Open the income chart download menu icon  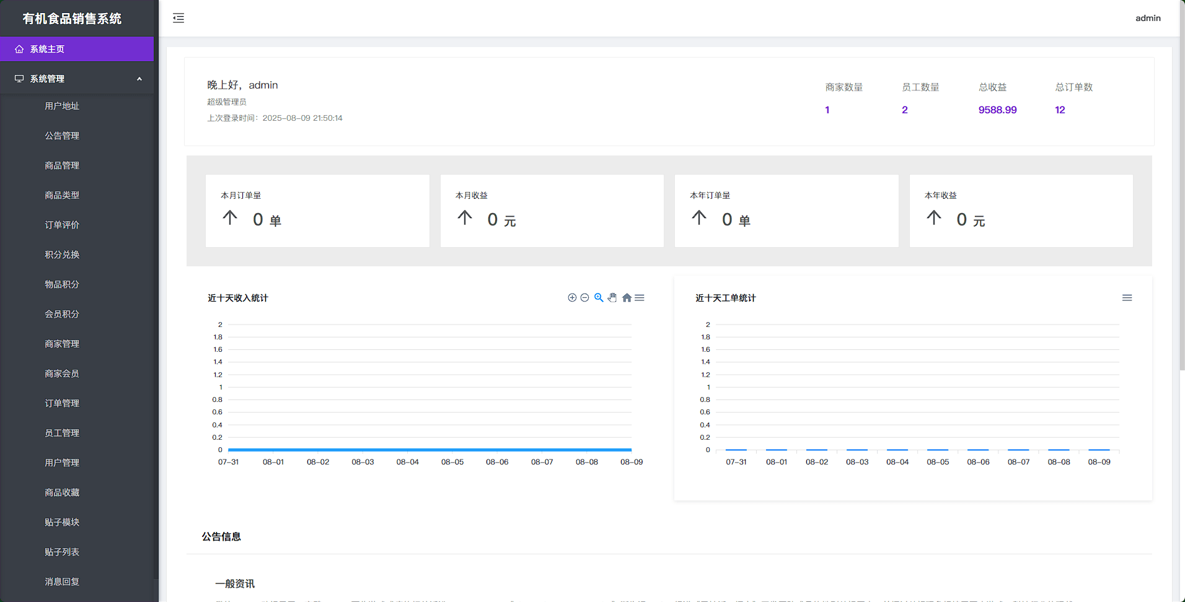click(640, 298)
